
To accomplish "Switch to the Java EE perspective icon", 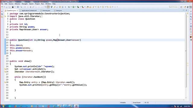I will pos(185,7).
